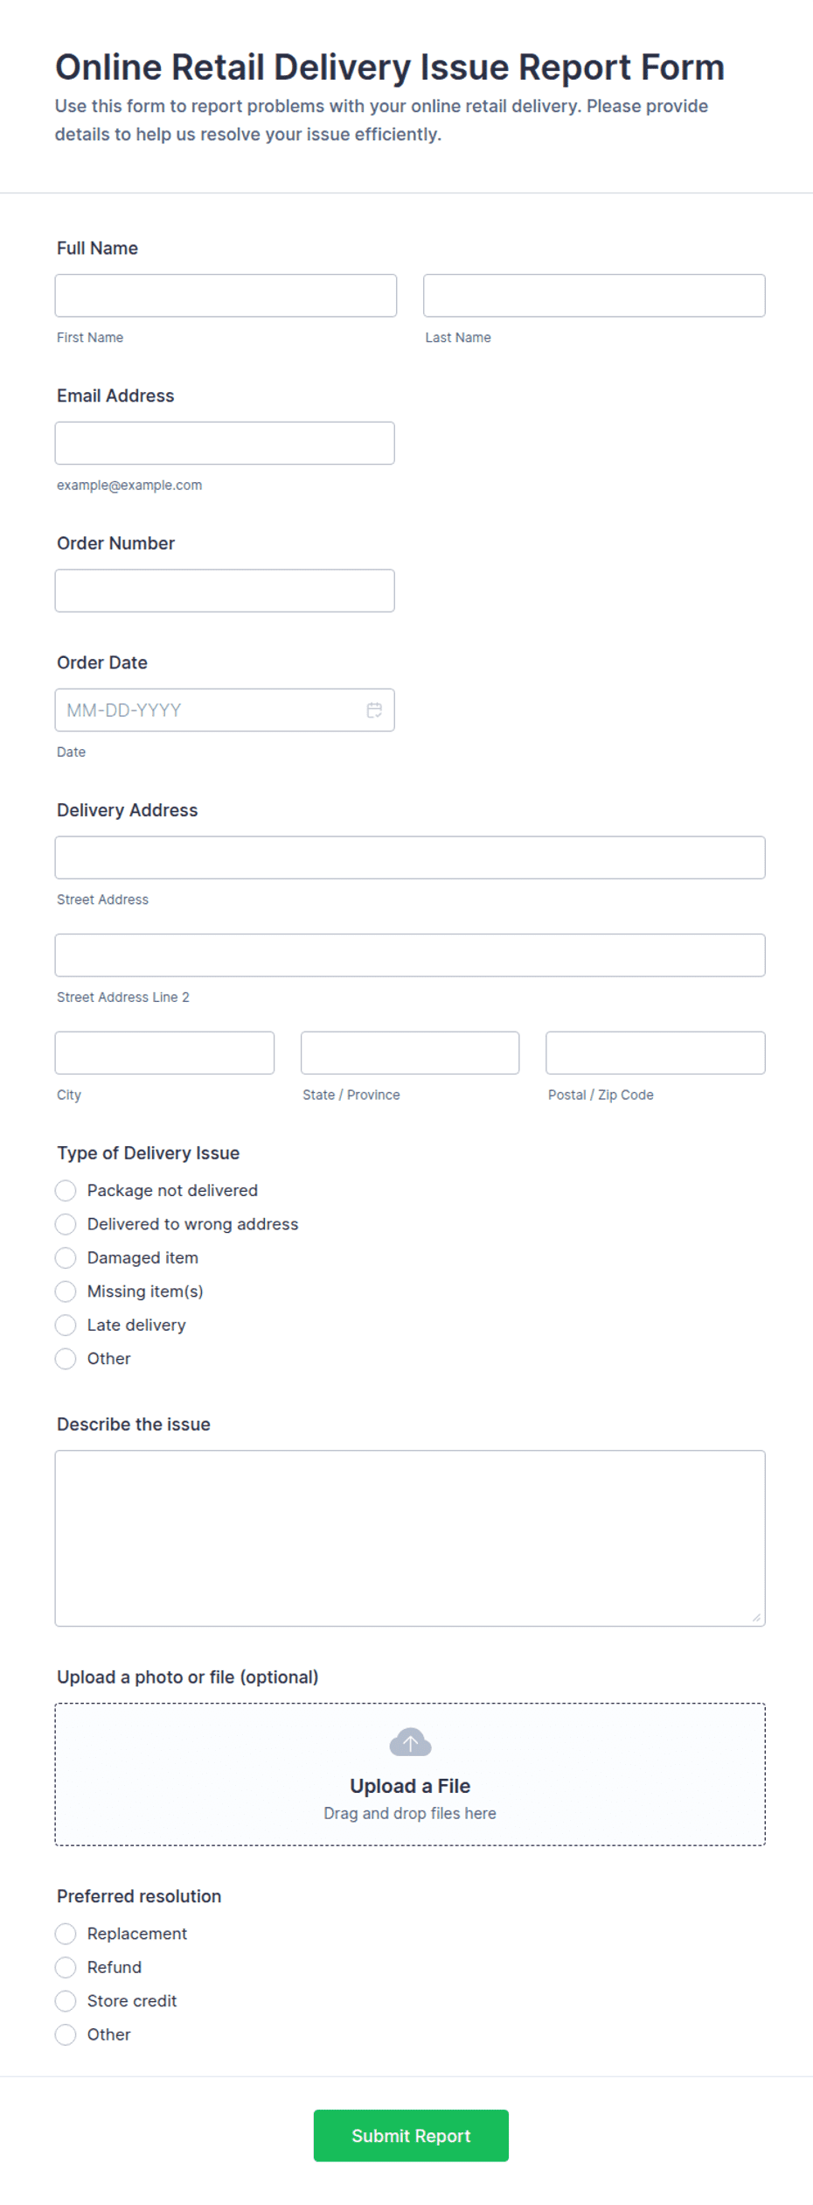This screenshot has height=2205, width=813.
Task: Click inside the Describe the issue textarea
Action: tap(410, 1538)
